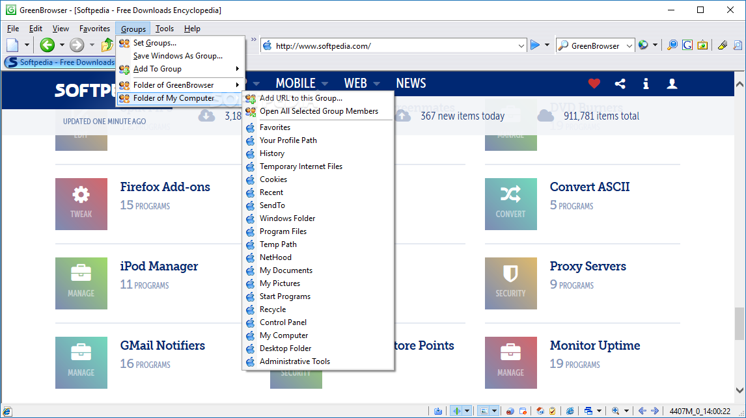746x418 pixels.
Task: Click the status bar picture display icon
Action: tap(484, 411)
